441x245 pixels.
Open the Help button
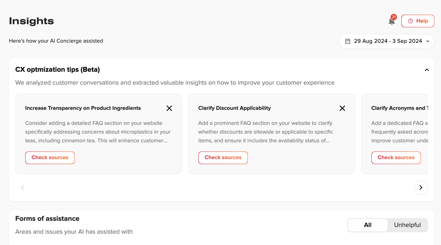click(418, 21)
